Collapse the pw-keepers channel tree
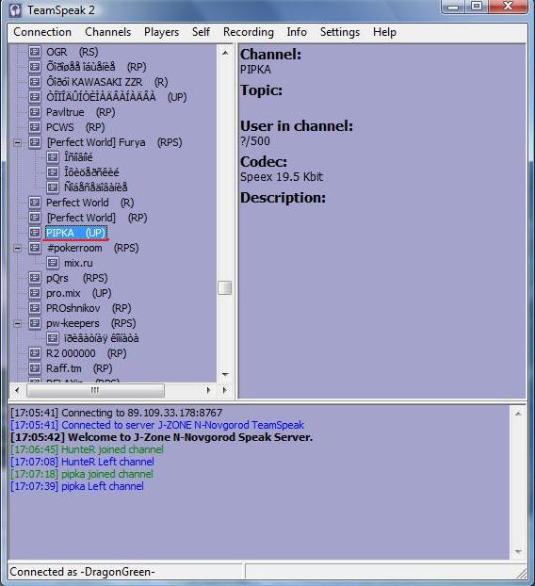Image resolution: width=535 pixels, height=586 pixels. coord(17,324)
